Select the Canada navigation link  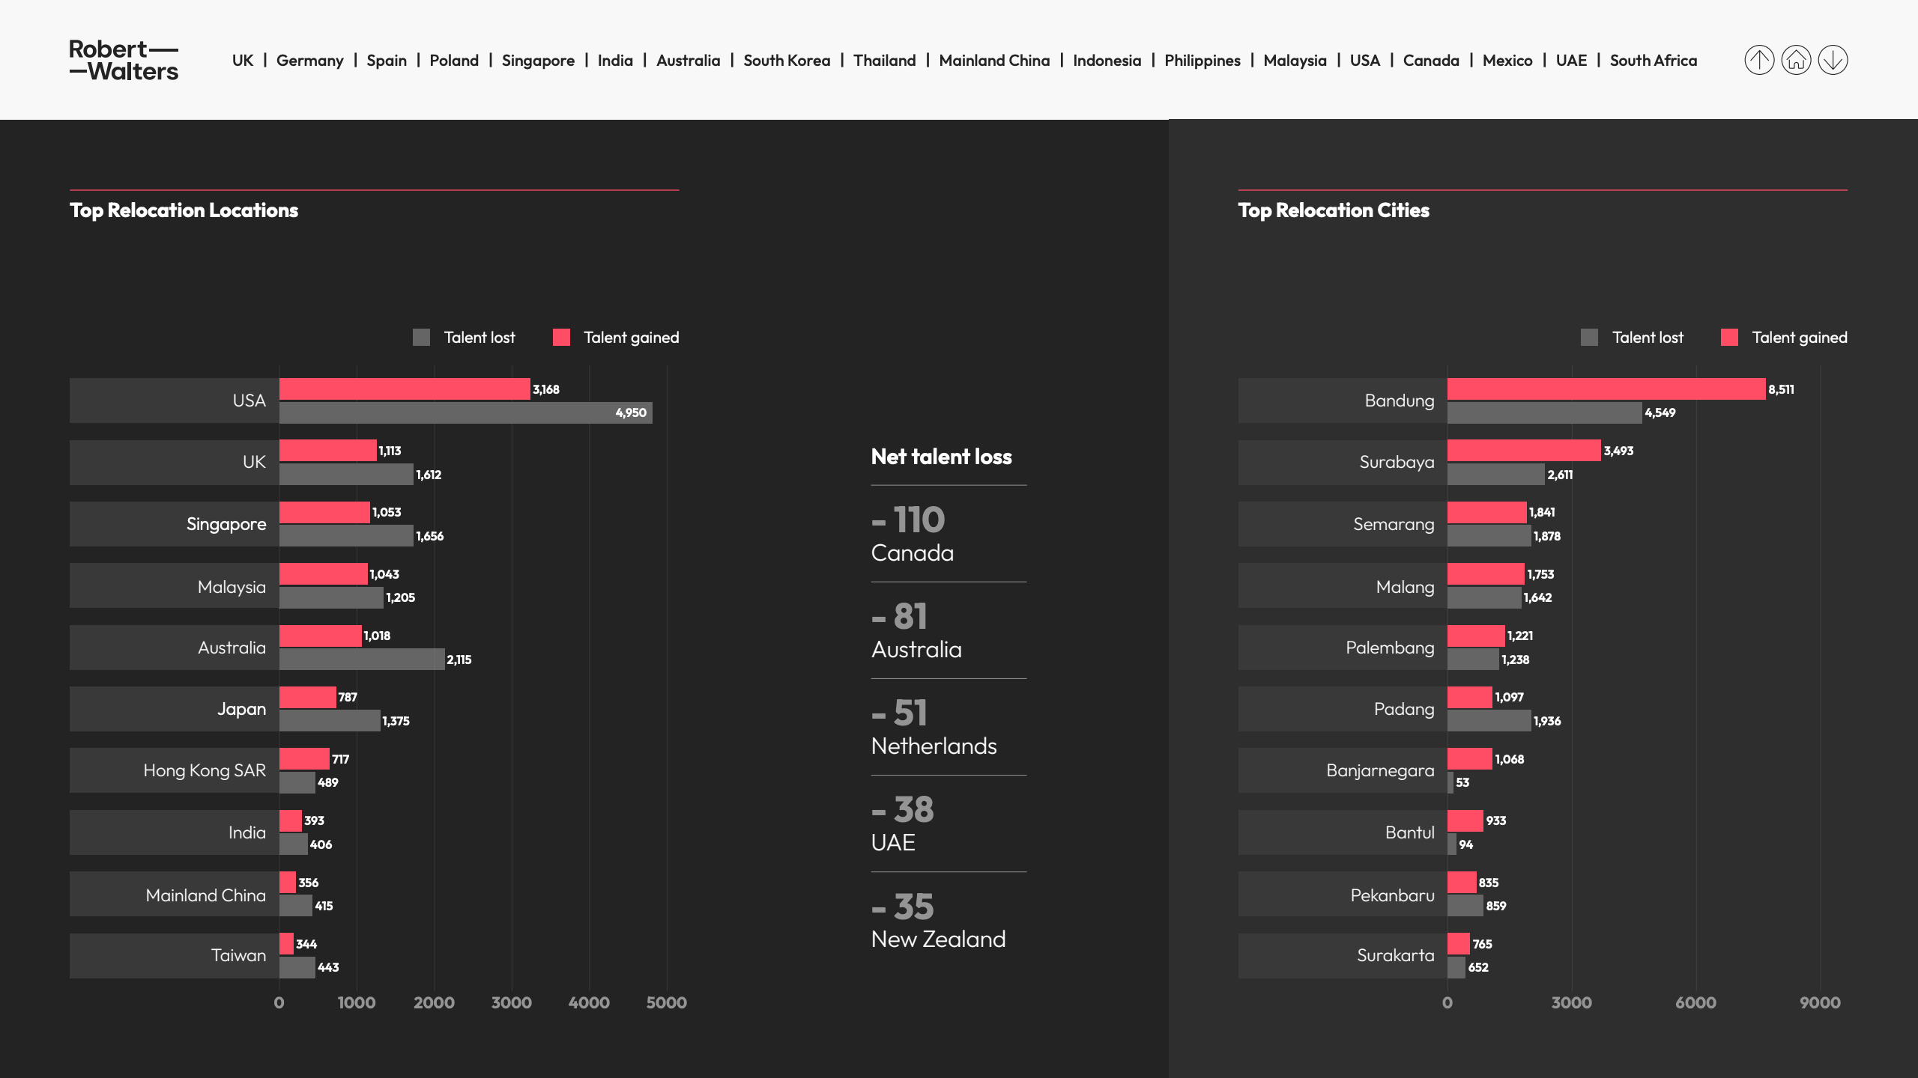pyautogui.click(x=1431, y=61)
